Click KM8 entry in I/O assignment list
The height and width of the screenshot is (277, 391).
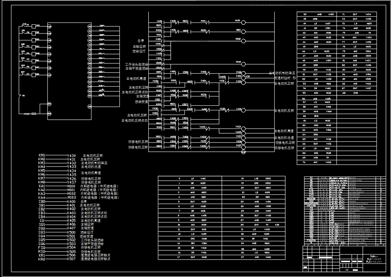(42, 182)
